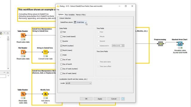Screen dimensions: 191x107
Task: Minimize the Extract Date&Time Fields dialog
Action: tap(119, 6)
